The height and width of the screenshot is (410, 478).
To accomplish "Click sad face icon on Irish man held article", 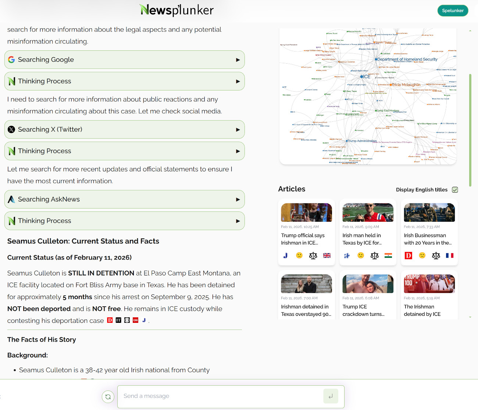I will (361, 255).
